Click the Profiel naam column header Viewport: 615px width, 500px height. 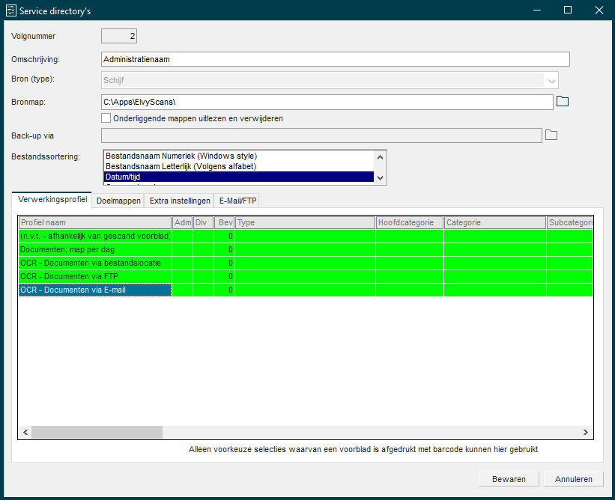[x=95, y=222]
